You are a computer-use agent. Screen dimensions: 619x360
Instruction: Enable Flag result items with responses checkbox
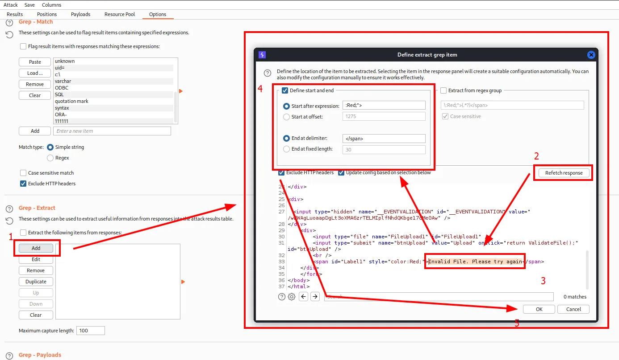[23, 46]
